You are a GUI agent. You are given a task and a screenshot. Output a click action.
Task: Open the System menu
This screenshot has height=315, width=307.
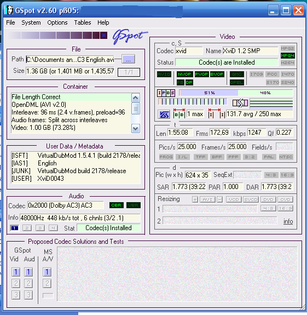coord(31,22)
